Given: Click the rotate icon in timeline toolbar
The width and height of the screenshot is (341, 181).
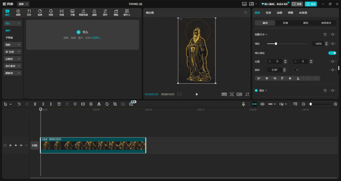Looking at the screenshot, I should pyautogui.click(x=107, y=104).
